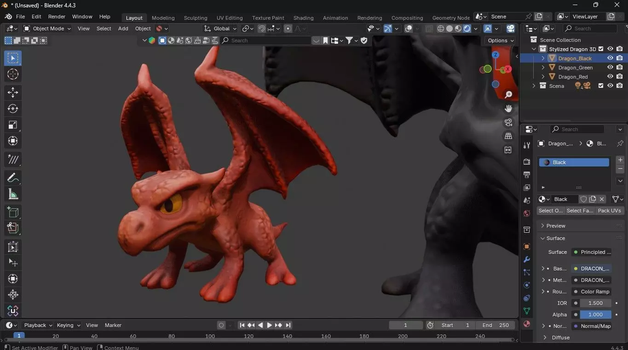Viewport: 628px width, 350px height.
Task: Click the pan hand icon in viewport
Action: (x=508, y=109)
